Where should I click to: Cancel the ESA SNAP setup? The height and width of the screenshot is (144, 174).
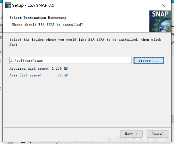[158, 134]
